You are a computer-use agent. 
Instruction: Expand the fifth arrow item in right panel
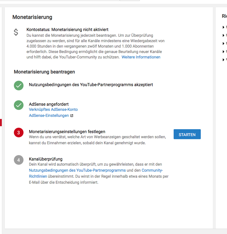224,60
